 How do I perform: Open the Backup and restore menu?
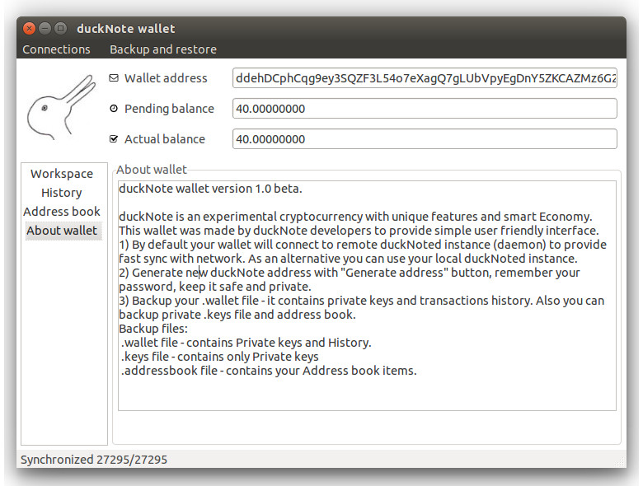pyautogui.click(x=163, y=49)
